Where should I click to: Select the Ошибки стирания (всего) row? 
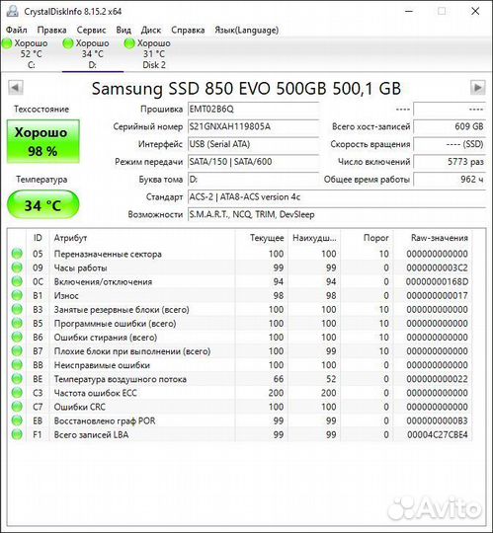240,338
